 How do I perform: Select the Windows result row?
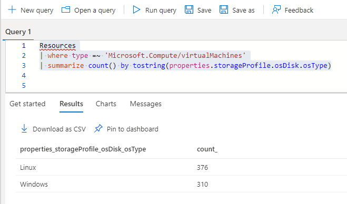click(182, 184)
